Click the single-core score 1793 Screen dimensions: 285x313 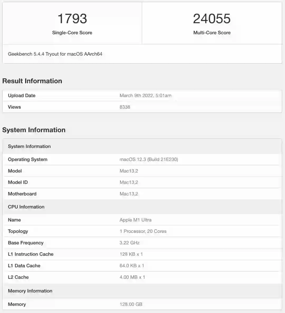click(x=72, y=19)
